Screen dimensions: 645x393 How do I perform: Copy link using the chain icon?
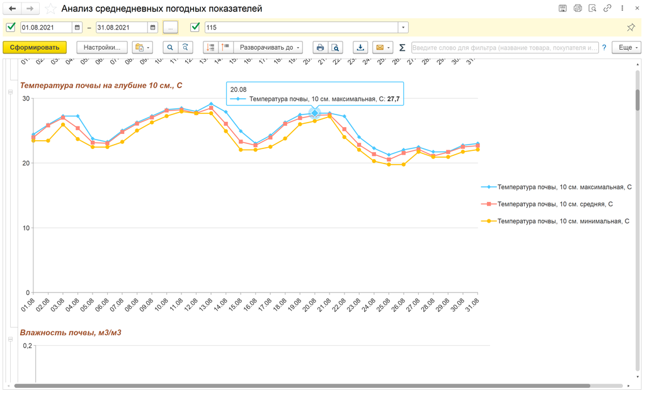607,9
